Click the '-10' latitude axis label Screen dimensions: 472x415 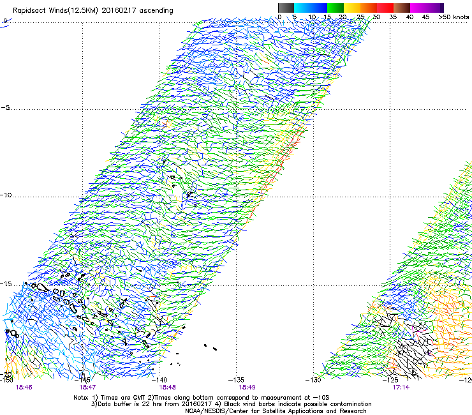[x=6, y=195]
